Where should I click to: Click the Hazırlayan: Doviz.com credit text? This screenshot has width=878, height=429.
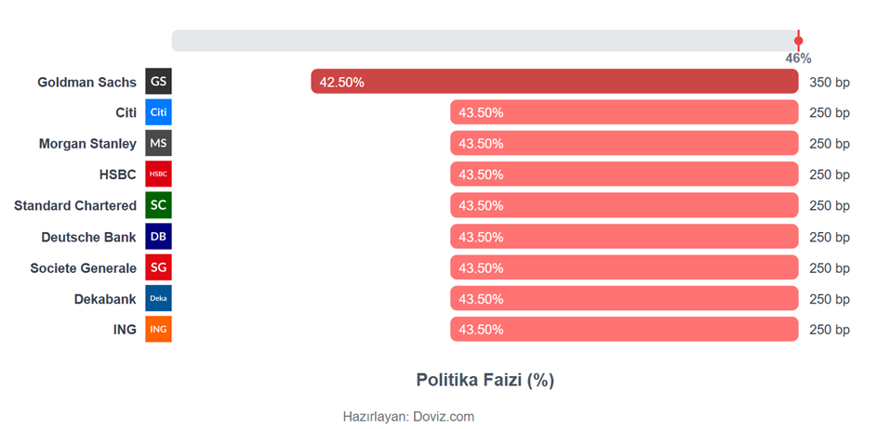click(408, 416)
